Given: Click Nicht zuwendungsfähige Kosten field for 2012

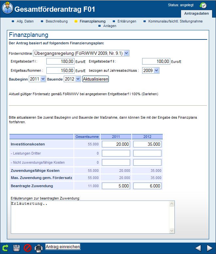Looking at the screenshot, I should coord(147,162).
